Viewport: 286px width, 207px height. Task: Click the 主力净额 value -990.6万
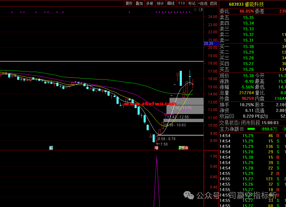[269, 129]
